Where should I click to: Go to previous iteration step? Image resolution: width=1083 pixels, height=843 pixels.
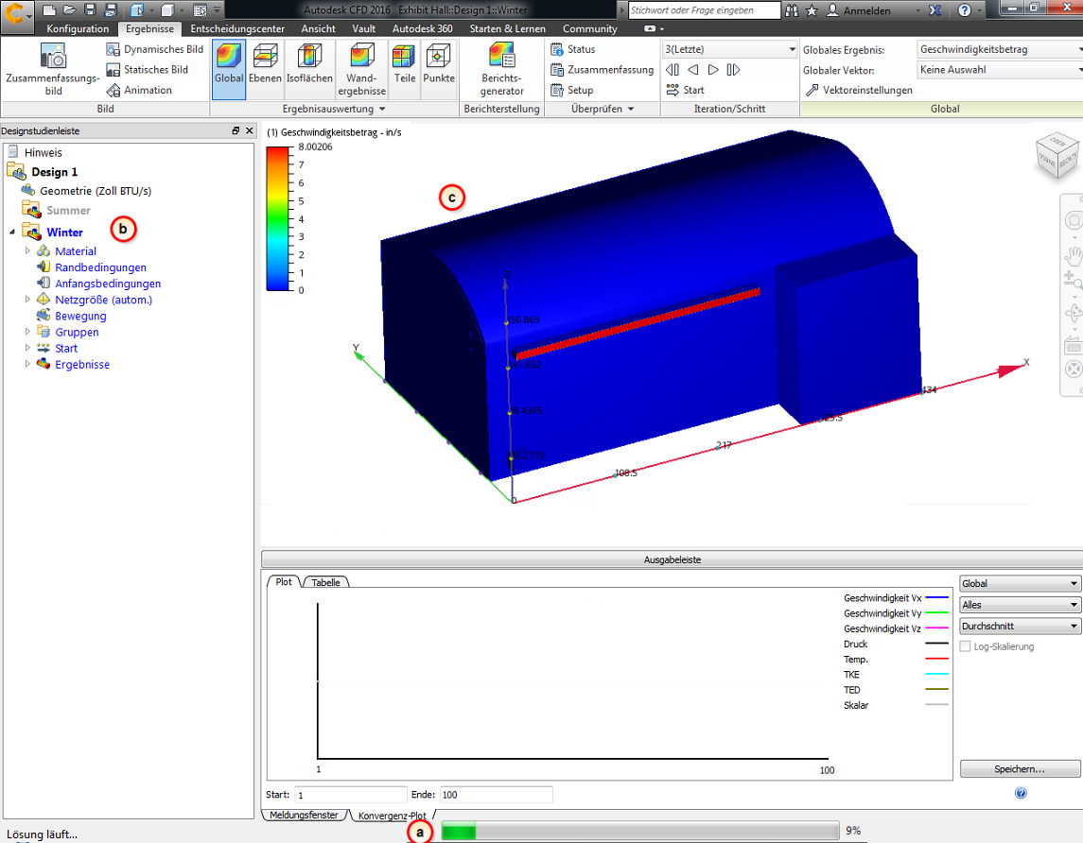pos(692,70)
